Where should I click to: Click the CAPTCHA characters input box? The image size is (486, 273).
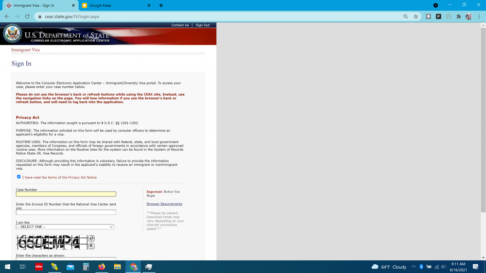pyautogui.click(x=66, y=259)
